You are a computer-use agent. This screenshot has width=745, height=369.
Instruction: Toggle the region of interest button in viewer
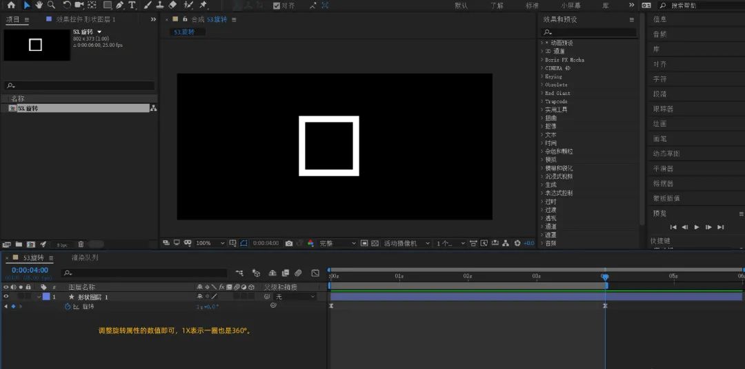click(x=364, y=243)
